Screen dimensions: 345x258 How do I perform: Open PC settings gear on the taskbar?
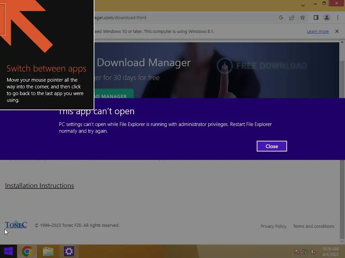pos(69,251)
